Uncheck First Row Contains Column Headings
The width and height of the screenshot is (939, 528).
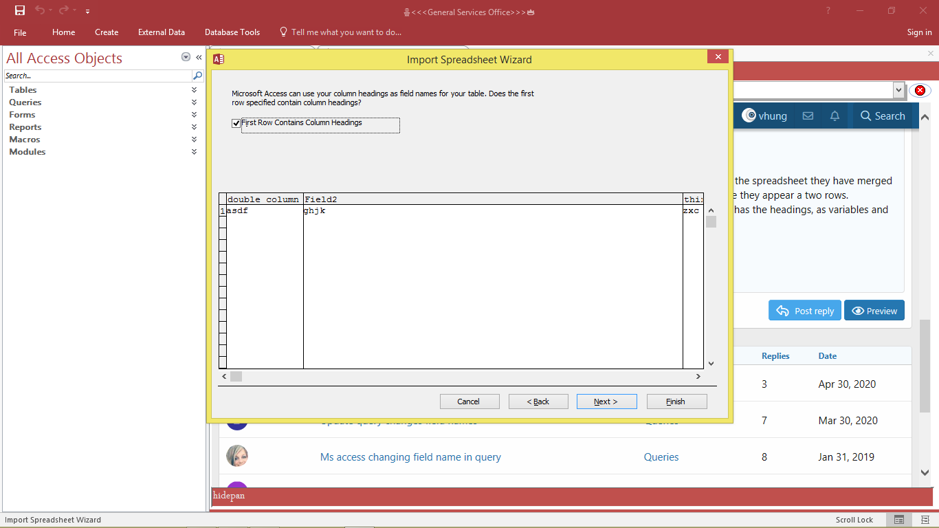coord(236,123)
